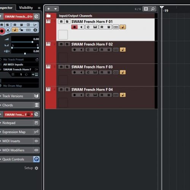The width and height of the screenshot is (190, 190).
Task: Switch to the Inspector tab
Action: click(x=6, y=8)
